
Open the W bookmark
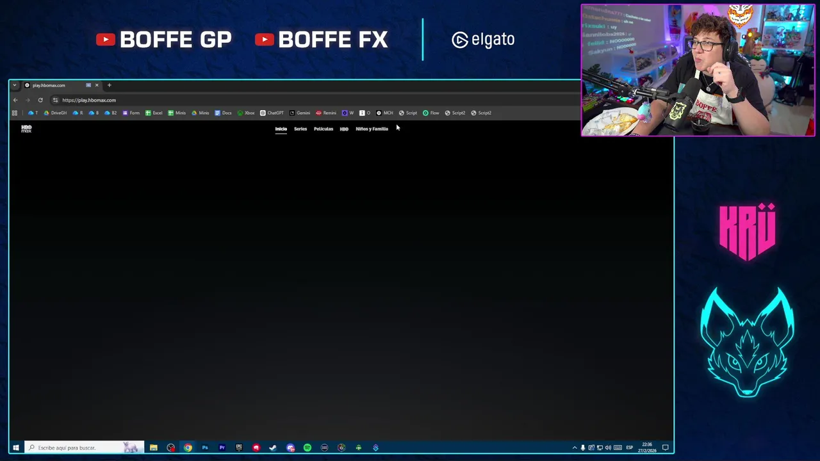pyautogui.click(x=348, y=113)
